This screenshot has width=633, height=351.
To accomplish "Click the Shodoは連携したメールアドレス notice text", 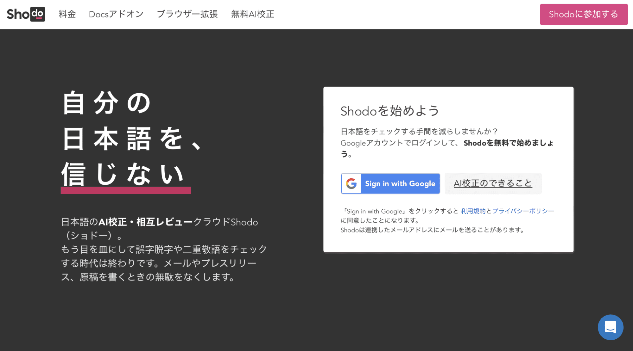I will [x=432, y=230].
